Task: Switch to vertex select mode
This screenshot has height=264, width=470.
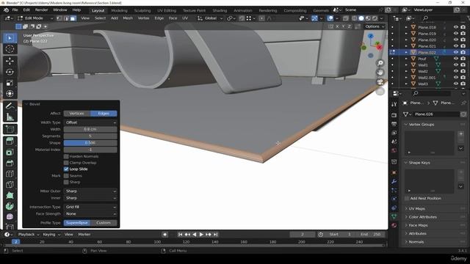Action: click(x=59, y=18)
